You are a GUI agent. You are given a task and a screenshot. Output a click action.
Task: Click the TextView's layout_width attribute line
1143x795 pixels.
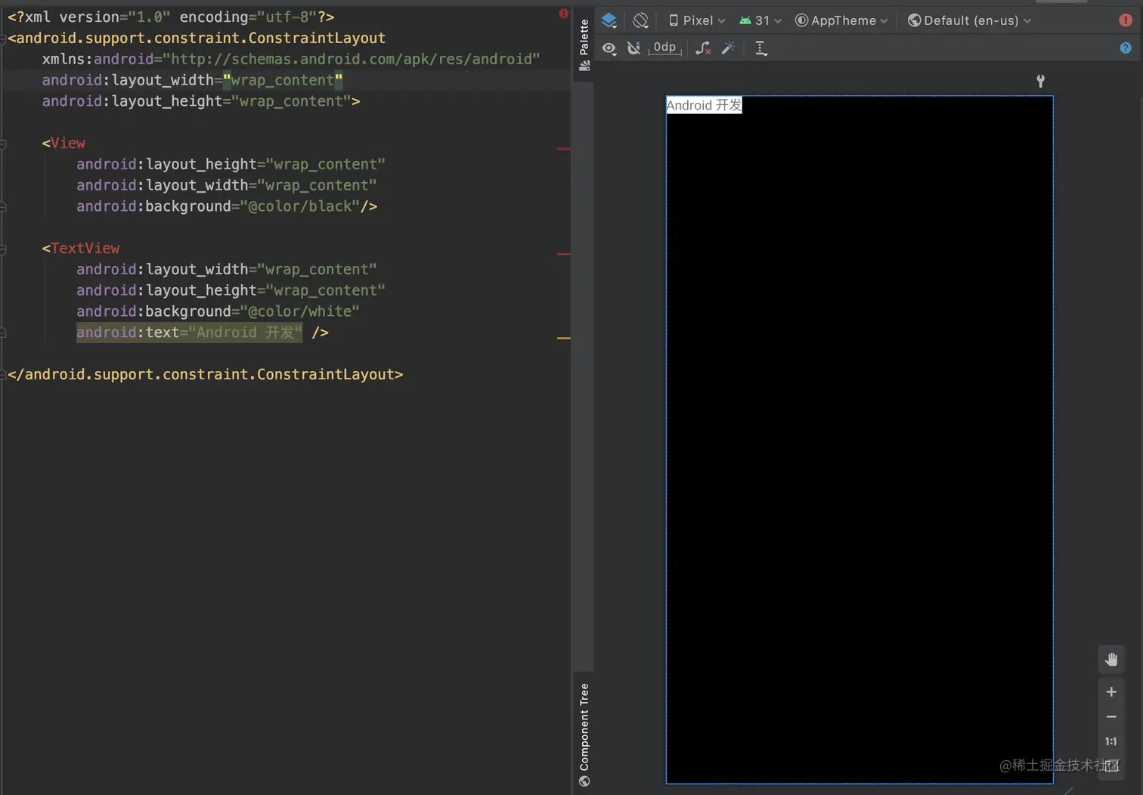point(227,269)
